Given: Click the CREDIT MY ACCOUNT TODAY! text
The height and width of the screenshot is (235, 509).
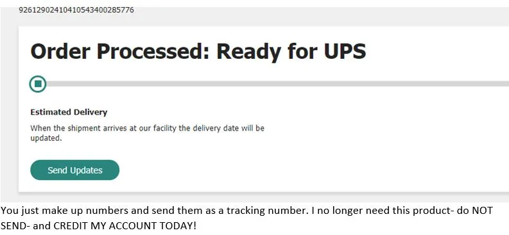Looking at the screenshot, I should [x=125, y=225].
